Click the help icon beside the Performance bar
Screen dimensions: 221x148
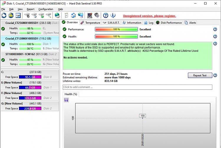pyautogui.click(x=215, y=29)
